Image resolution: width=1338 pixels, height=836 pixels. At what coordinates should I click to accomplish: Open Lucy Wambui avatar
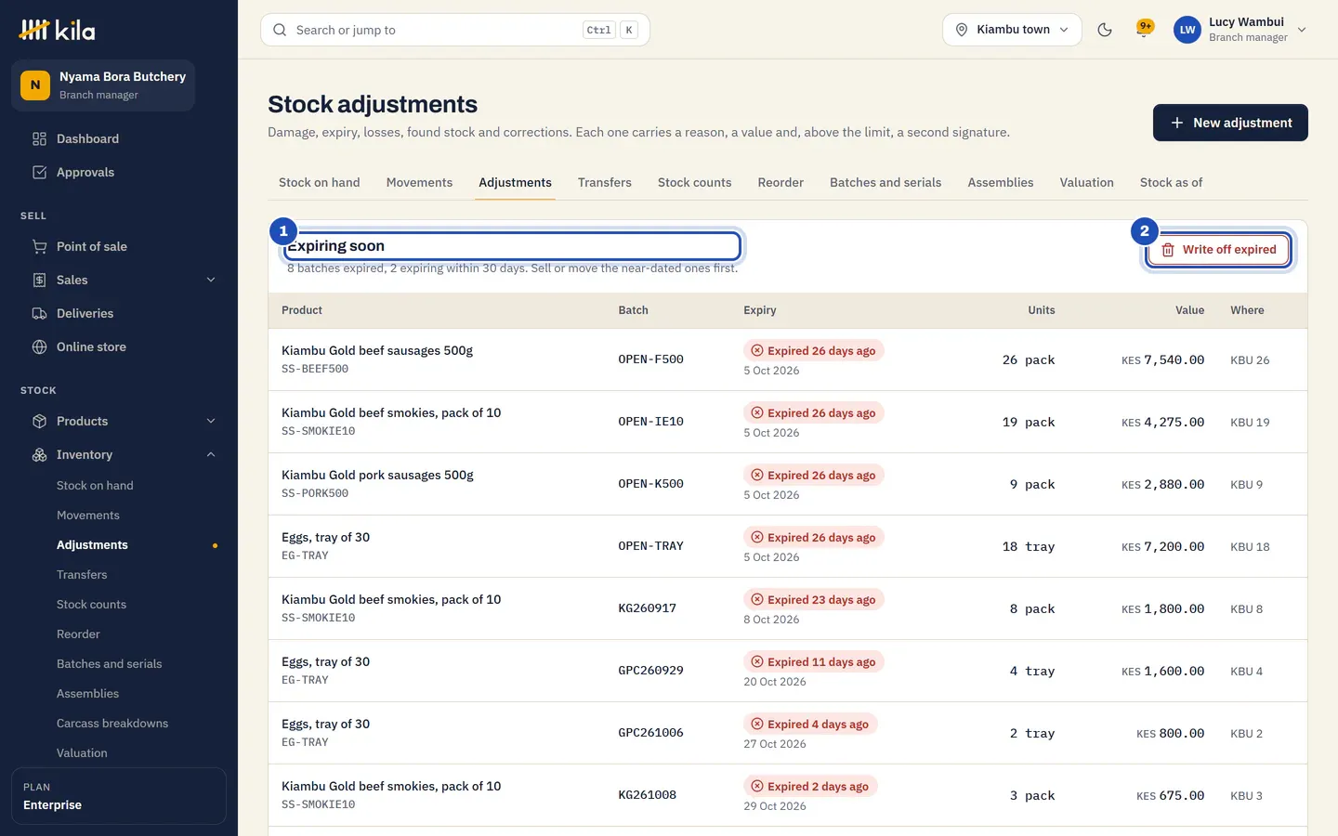pyautogui.click(x=1187, y=30)
